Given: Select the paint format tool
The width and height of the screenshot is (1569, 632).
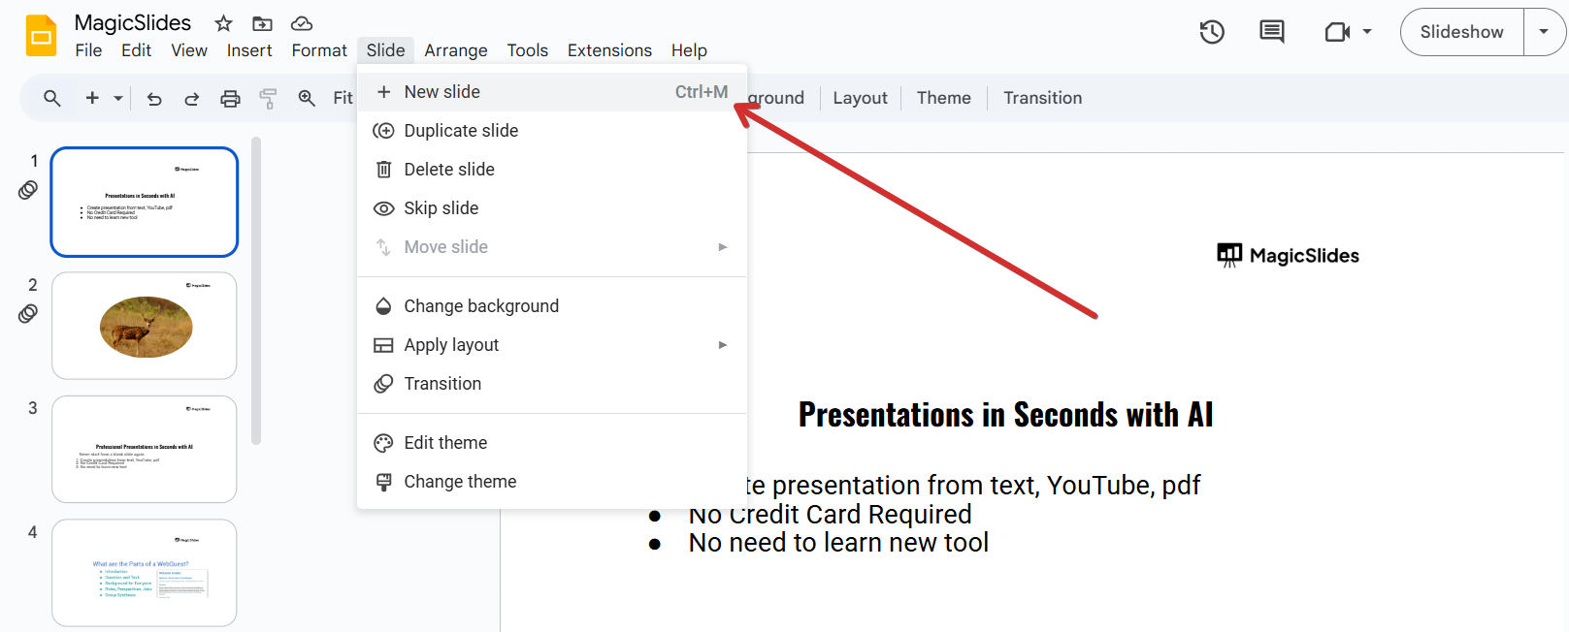Looking at the screenshot, I should coord(268,98).
